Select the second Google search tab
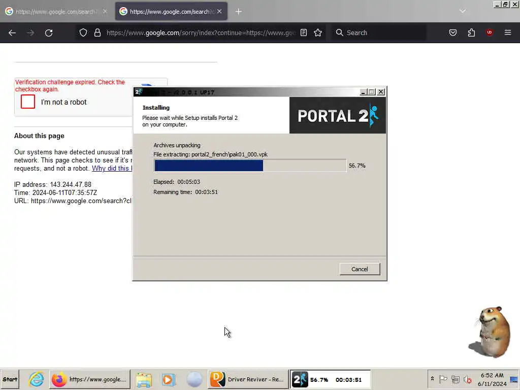 [171, 11]
